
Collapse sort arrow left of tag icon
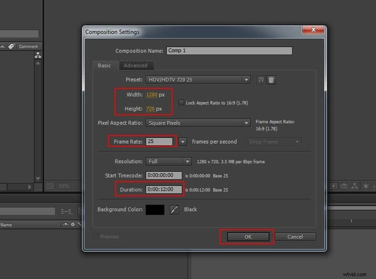click(x=3, y=46)
